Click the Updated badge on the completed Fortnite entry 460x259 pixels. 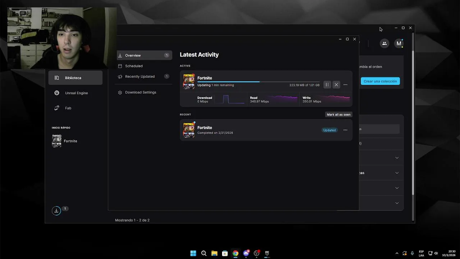pos(330,130)
